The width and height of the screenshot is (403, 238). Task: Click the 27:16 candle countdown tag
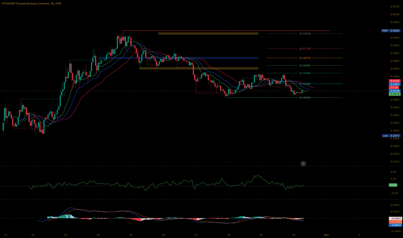pos(394,87)
